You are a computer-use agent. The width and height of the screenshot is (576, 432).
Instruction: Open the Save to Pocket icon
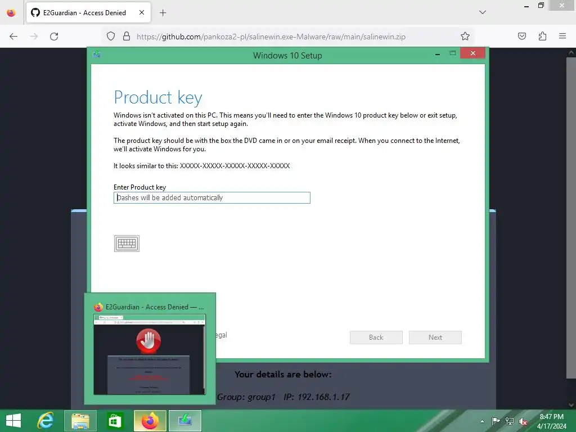click(522, 36)
